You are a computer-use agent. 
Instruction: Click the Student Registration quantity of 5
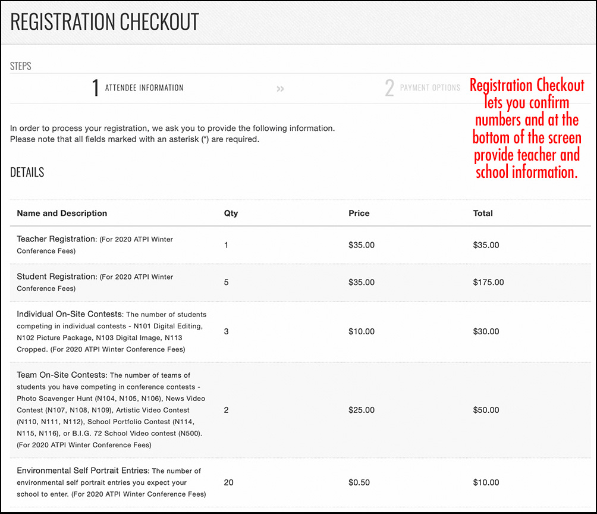pos(226,282)
